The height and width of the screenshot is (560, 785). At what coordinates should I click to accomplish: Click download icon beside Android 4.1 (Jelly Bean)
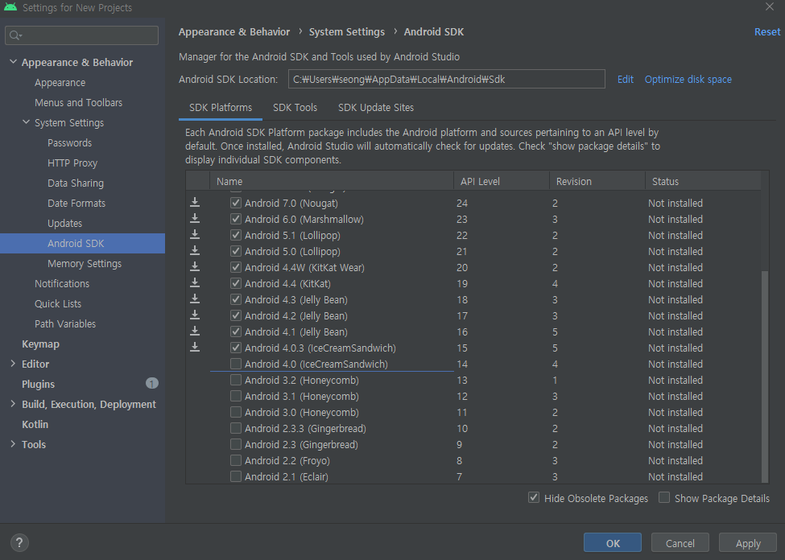(195, 331)
